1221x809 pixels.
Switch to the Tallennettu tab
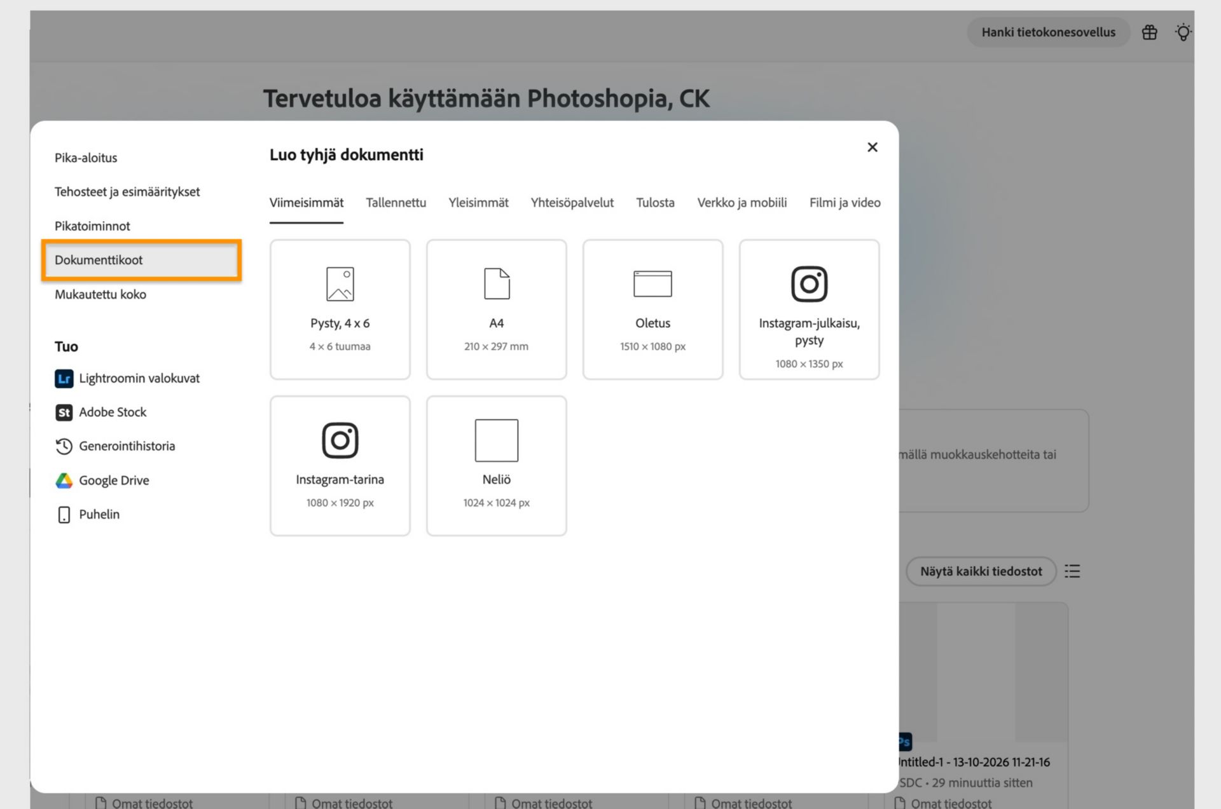click(x=396, y=203)
